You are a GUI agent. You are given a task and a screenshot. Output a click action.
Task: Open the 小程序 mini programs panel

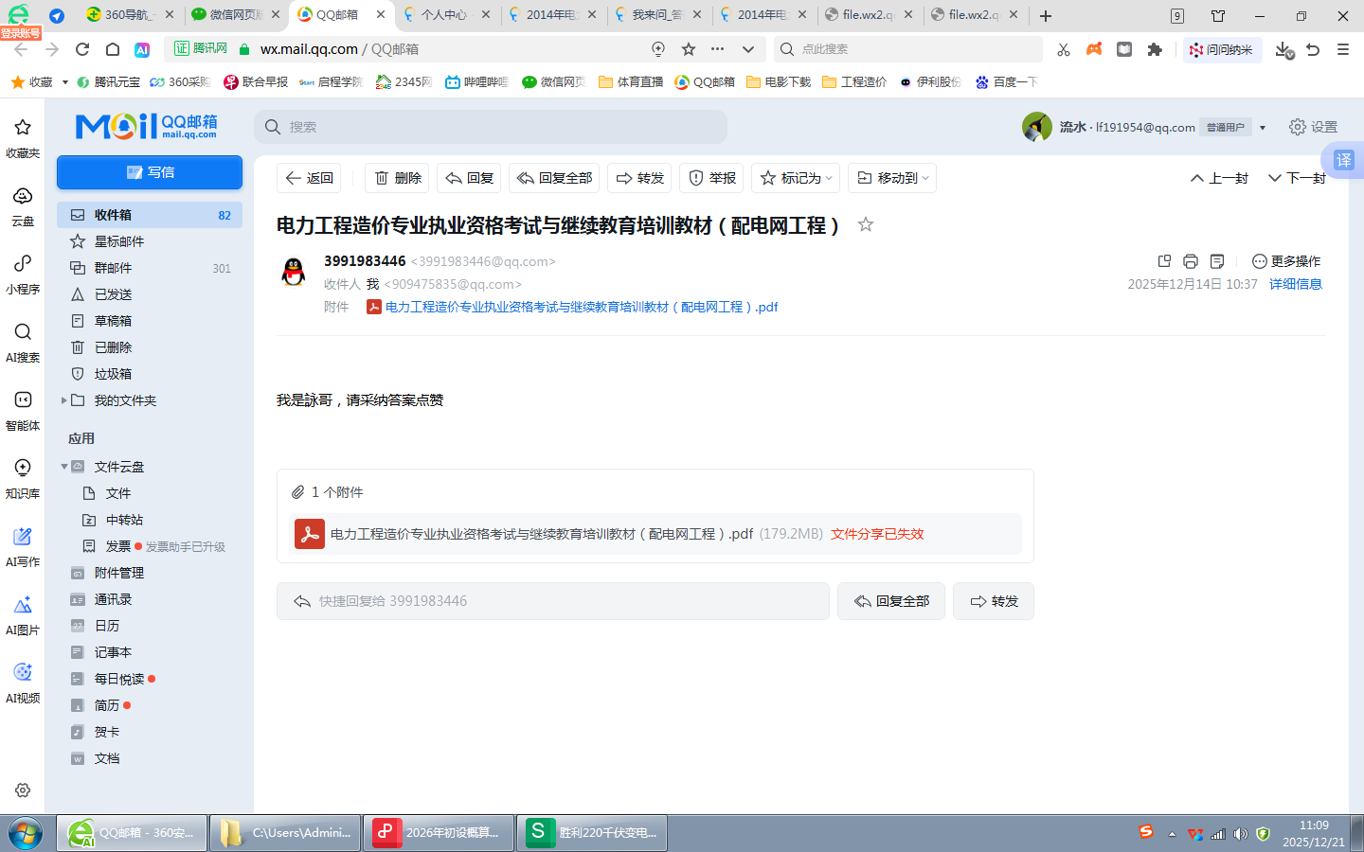pyautogui.click(x=22, y=273)
